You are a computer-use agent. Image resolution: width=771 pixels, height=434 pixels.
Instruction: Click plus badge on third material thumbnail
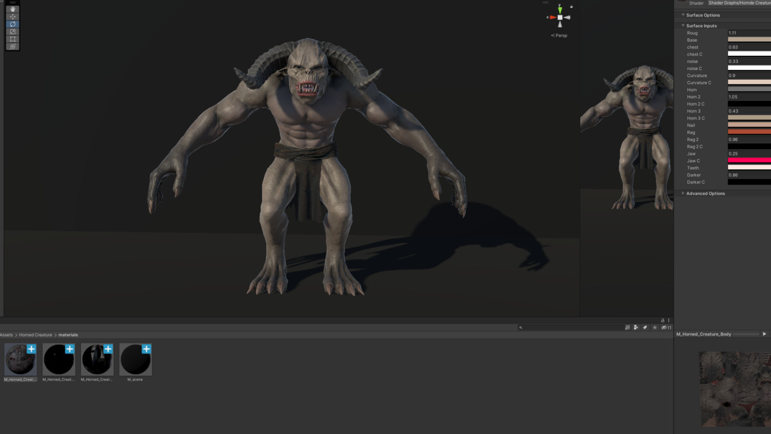pos(108,349)
